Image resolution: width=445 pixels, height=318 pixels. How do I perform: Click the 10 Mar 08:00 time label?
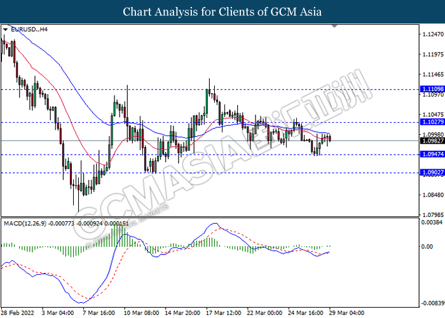click(141, 313)
